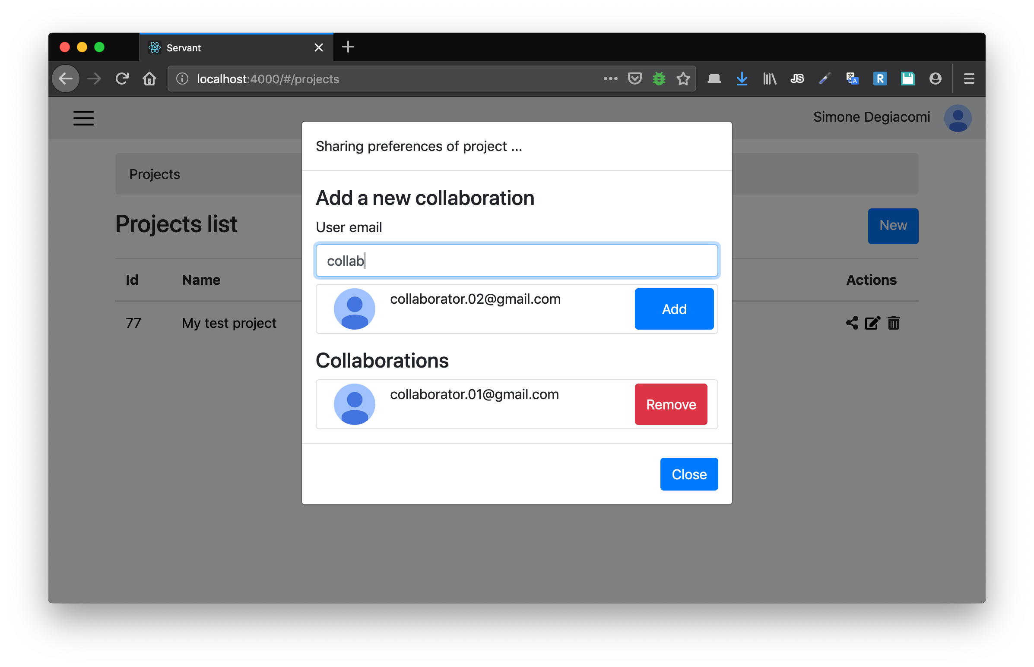Add collaborator.02@gmail.com as collaborator

click(x=674, y=309)
